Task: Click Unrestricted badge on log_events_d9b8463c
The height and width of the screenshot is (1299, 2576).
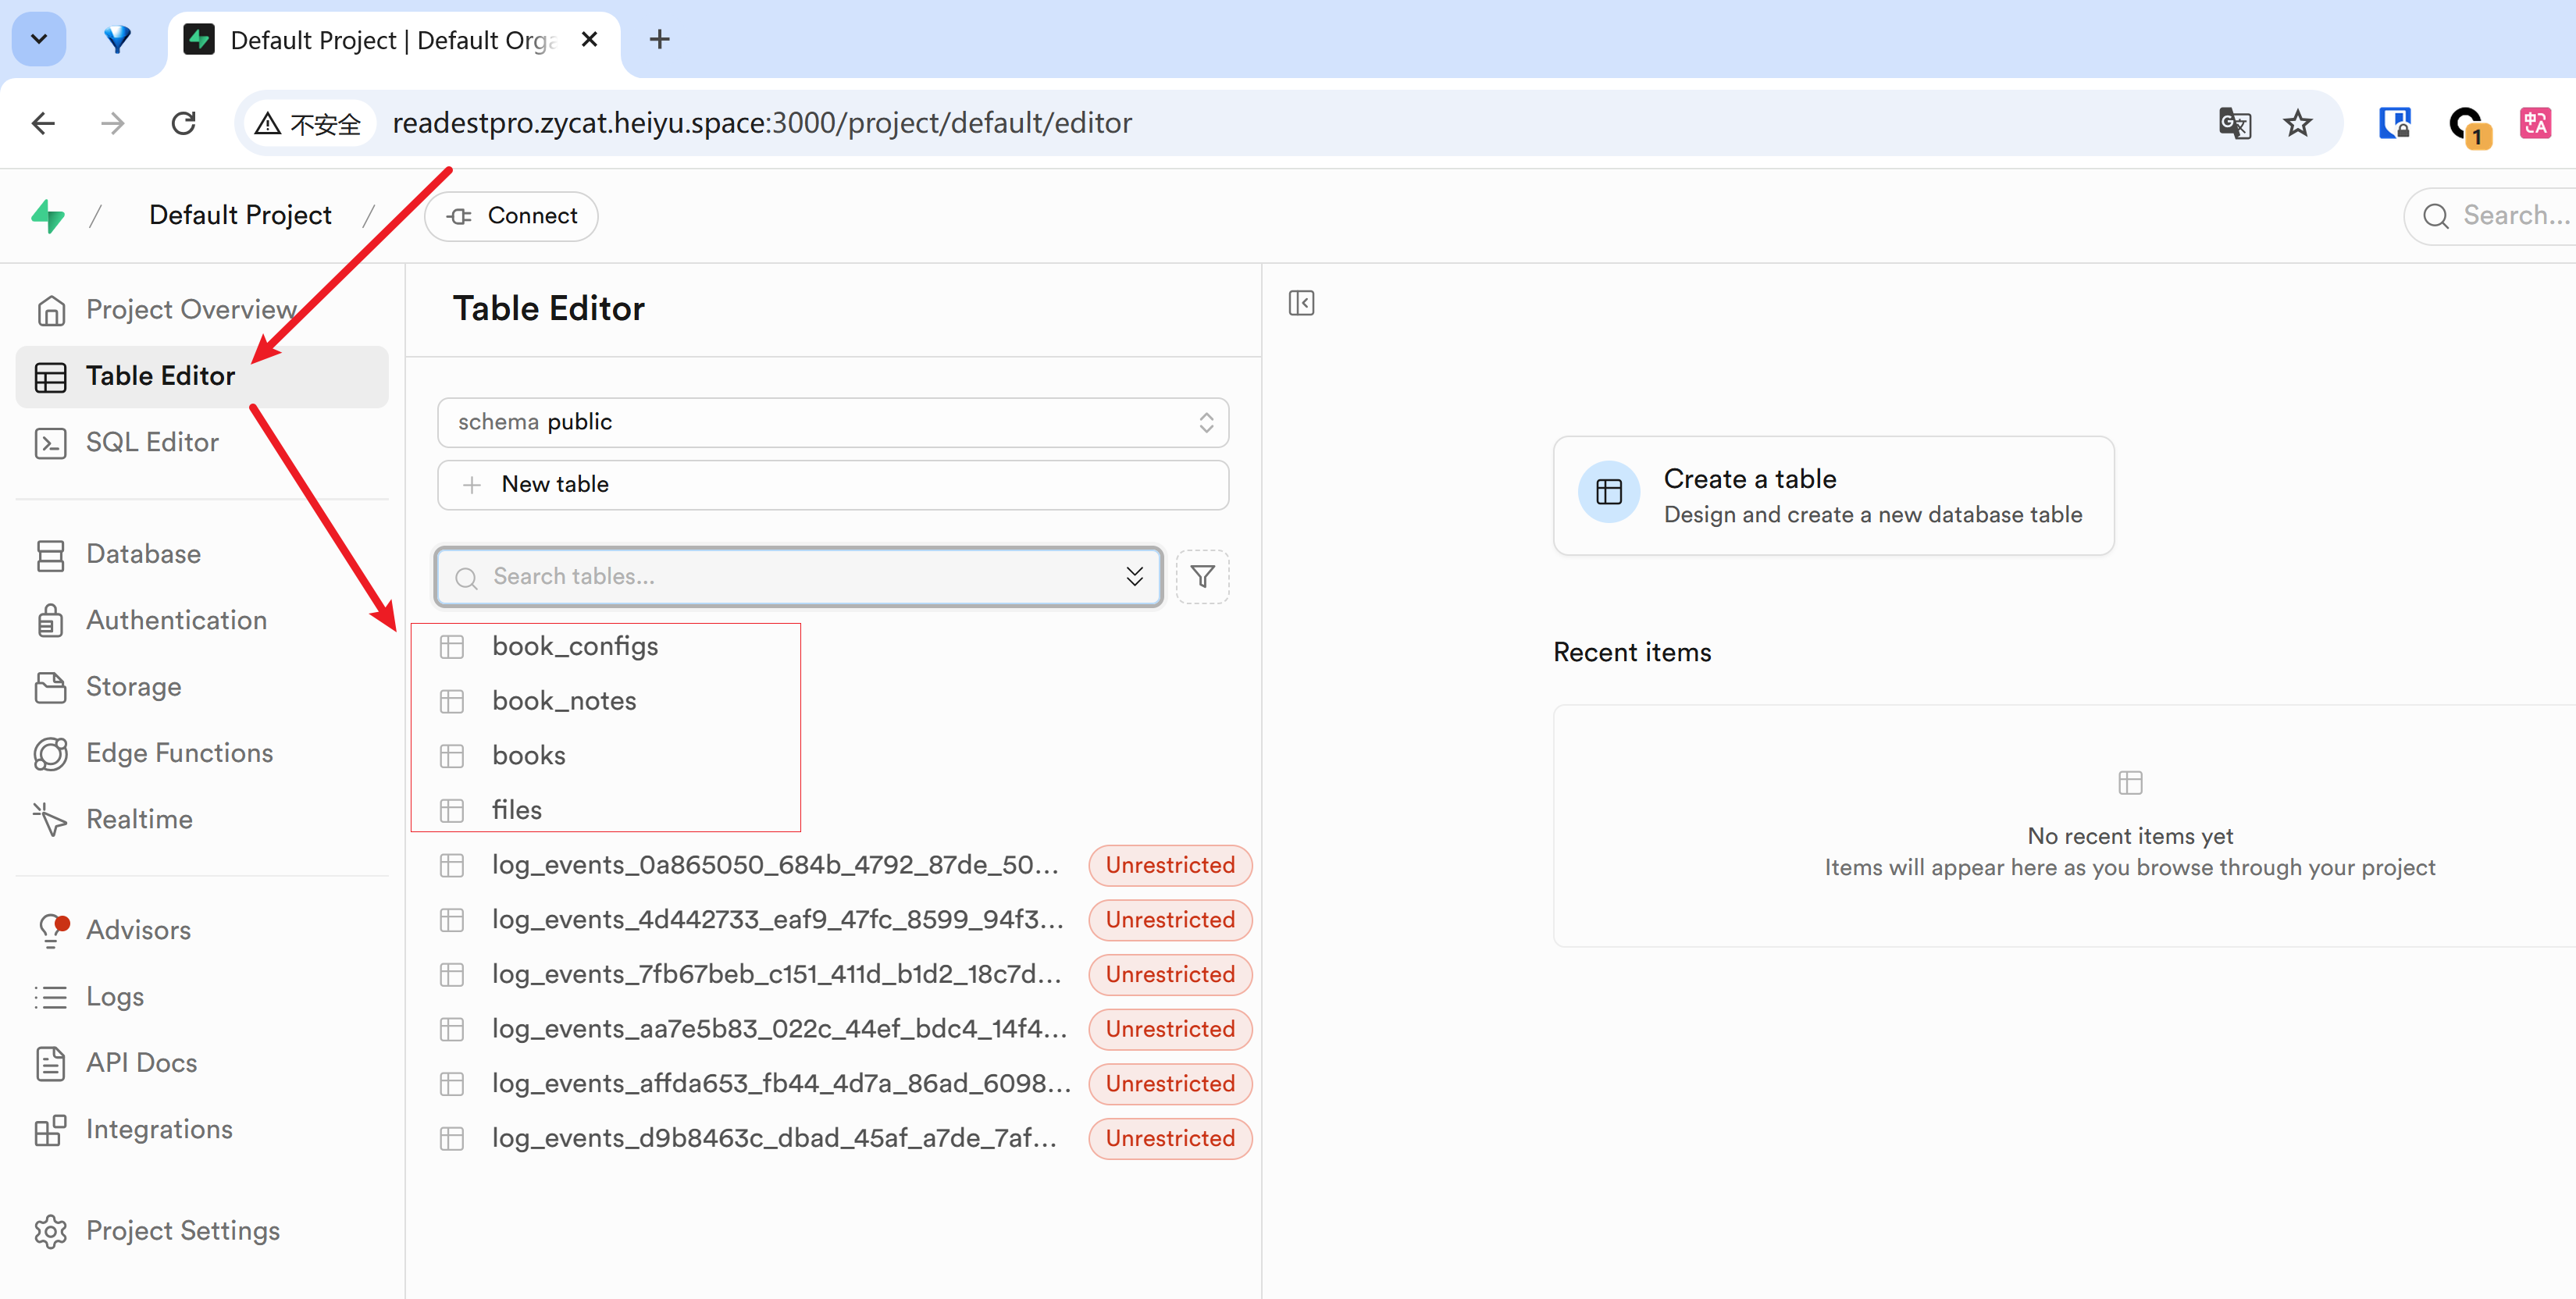Action: click(1170, 1138)
